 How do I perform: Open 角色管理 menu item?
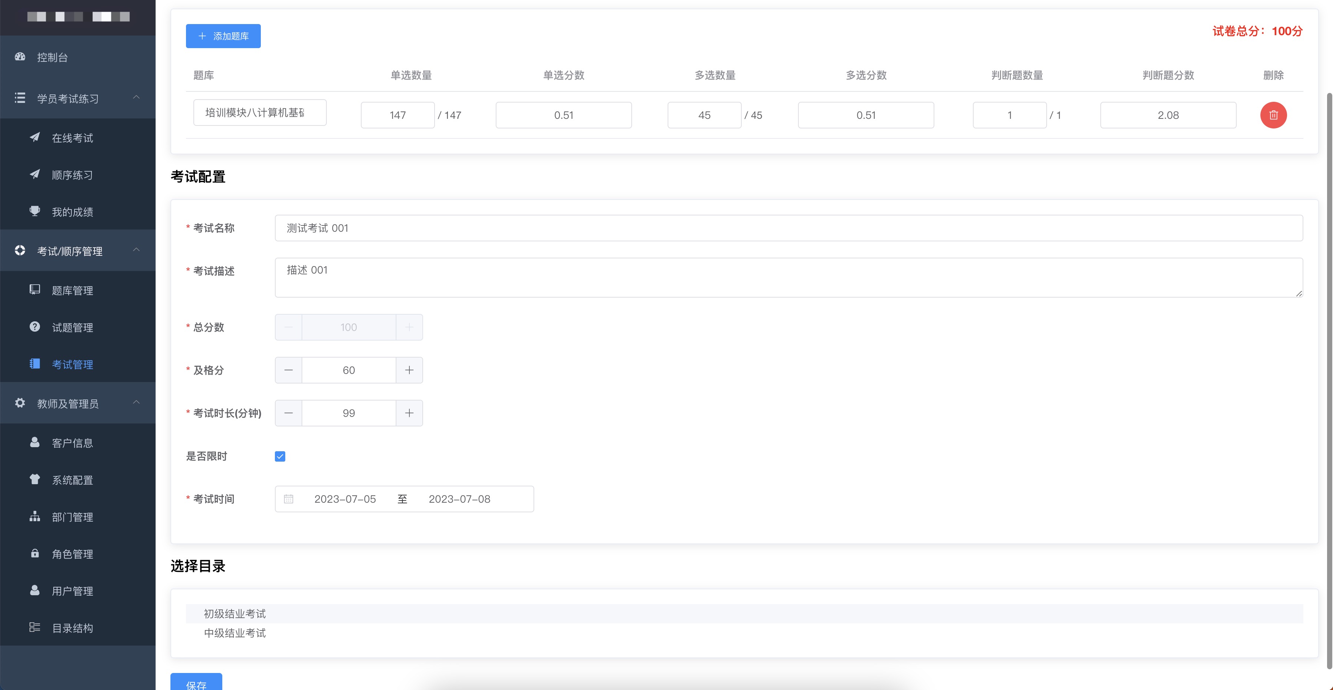pos(78,553)
